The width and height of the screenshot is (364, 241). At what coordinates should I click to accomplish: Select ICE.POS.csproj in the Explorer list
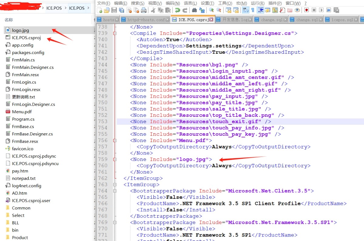coord(26,38)
